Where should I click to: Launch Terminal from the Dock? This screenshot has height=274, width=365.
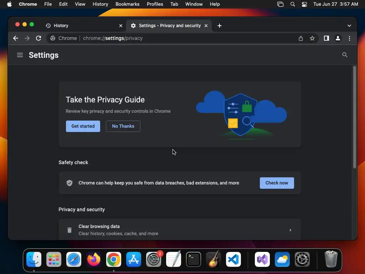[x=194, y=259]
